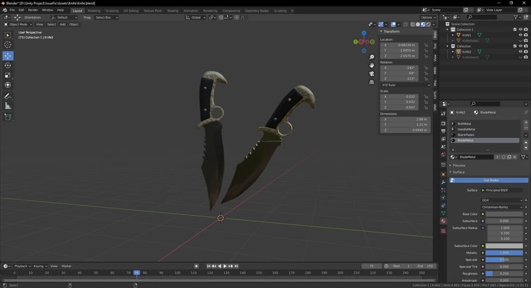Open the XYZ Euler rotation mode dropdown

pos(405,85)
